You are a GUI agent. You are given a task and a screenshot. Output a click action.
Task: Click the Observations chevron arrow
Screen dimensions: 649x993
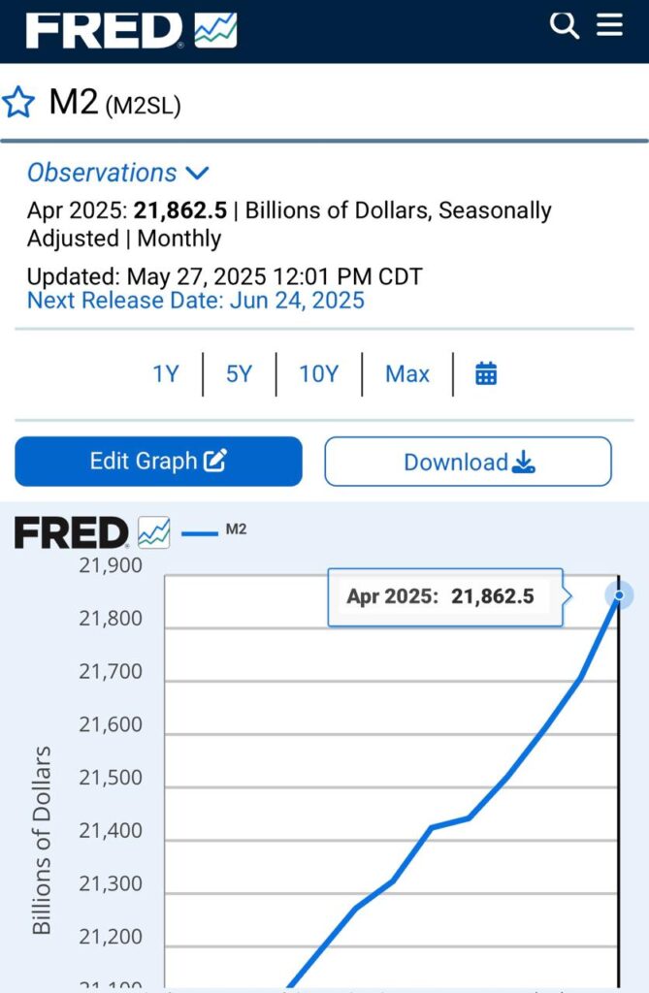click(x=197, y=173)
